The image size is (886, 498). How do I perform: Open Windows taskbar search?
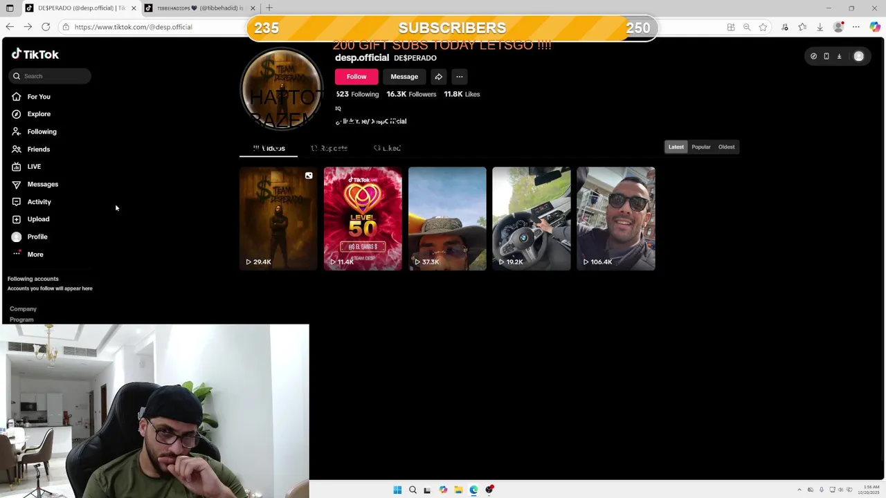[413, 490]
